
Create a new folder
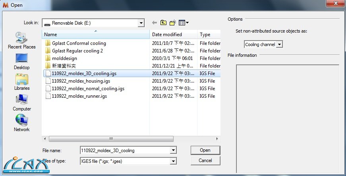click(172, 23)
